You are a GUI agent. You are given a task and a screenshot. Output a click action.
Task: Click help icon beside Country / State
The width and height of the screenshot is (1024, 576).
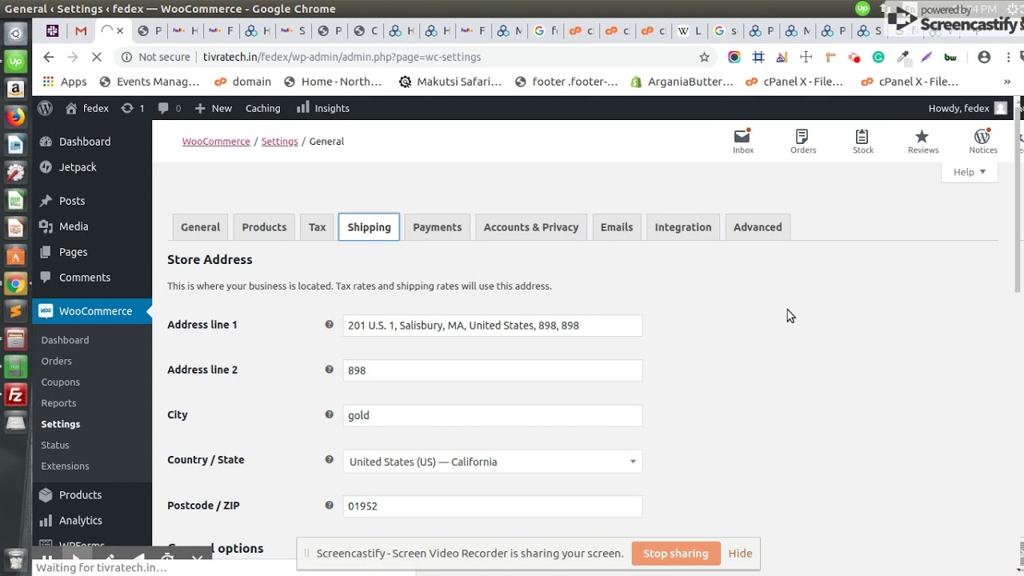click(329, 460)
